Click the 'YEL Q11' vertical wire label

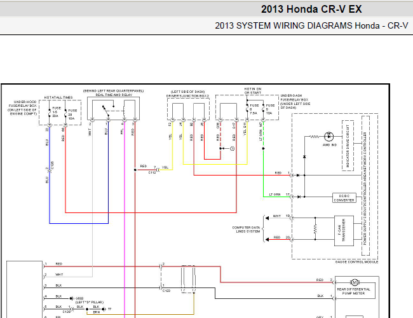[x=245, y=129]
